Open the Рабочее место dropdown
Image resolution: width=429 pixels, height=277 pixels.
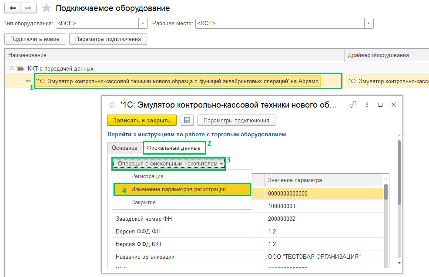(x=369, y=23)
